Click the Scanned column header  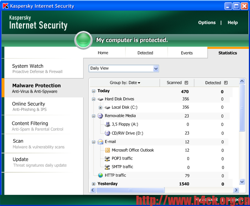pyautogui.click(x=177, y=83)
